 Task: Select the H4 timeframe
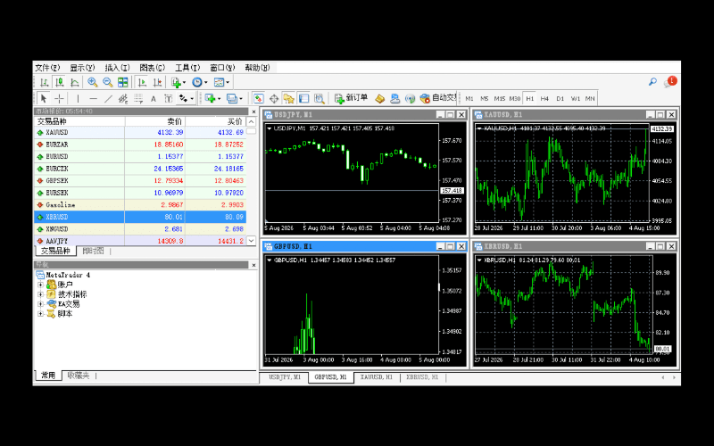tap(544, 98)
